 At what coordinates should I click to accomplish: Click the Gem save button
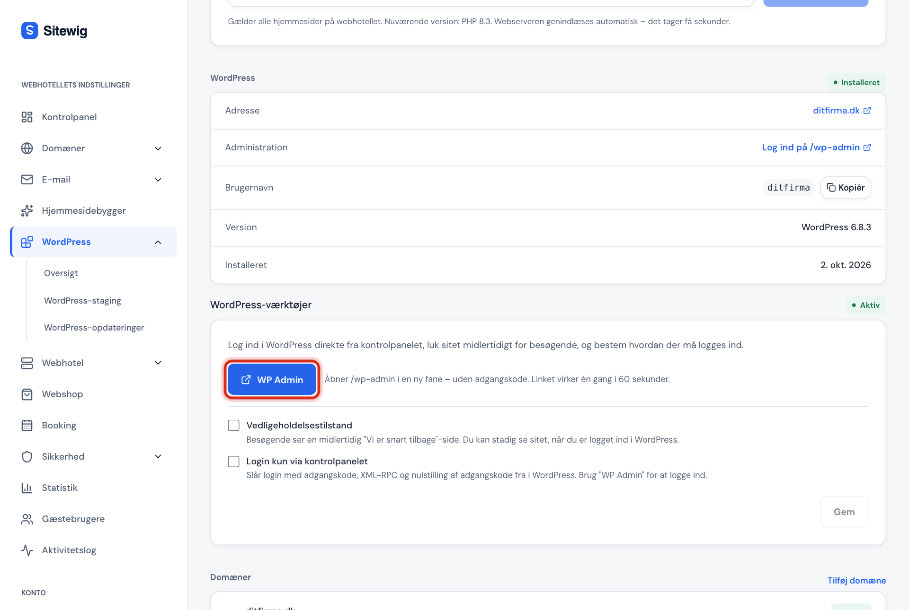[x=844, y=512]
